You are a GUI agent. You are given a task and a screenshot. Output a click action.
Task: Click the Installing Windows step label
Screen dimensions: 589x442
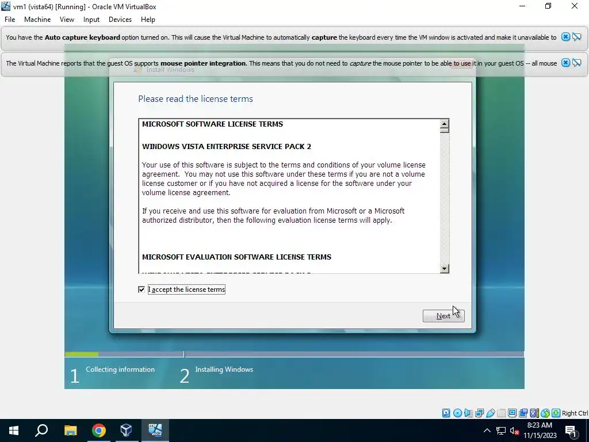224,369
